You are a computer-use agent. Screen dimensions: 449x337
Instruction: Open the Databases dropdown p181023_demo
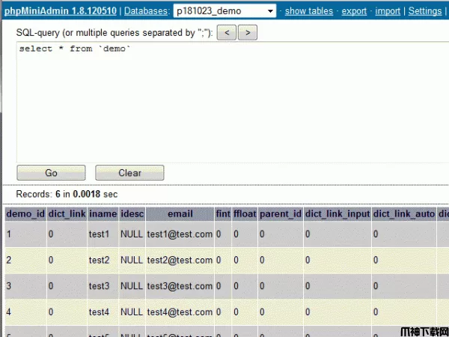click(224, 11)
